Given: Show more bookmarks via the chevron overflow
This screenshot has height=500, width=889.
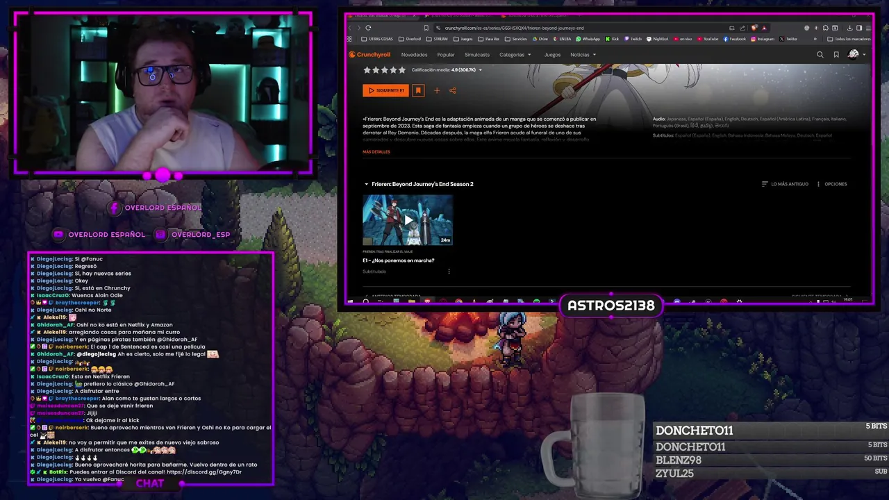Looking at the screenshot, I should tap(815, 39).
